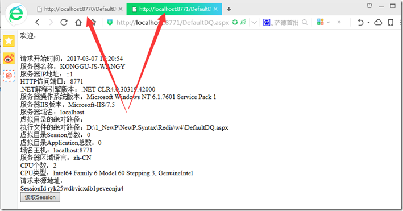
Task: Expand undo history dropdown arrow
Action: click(x=368, y=23)
